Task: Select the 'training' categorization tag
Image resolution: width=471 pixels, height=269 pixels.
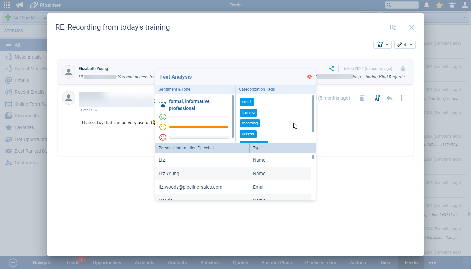Action: [x=248, y=113]
